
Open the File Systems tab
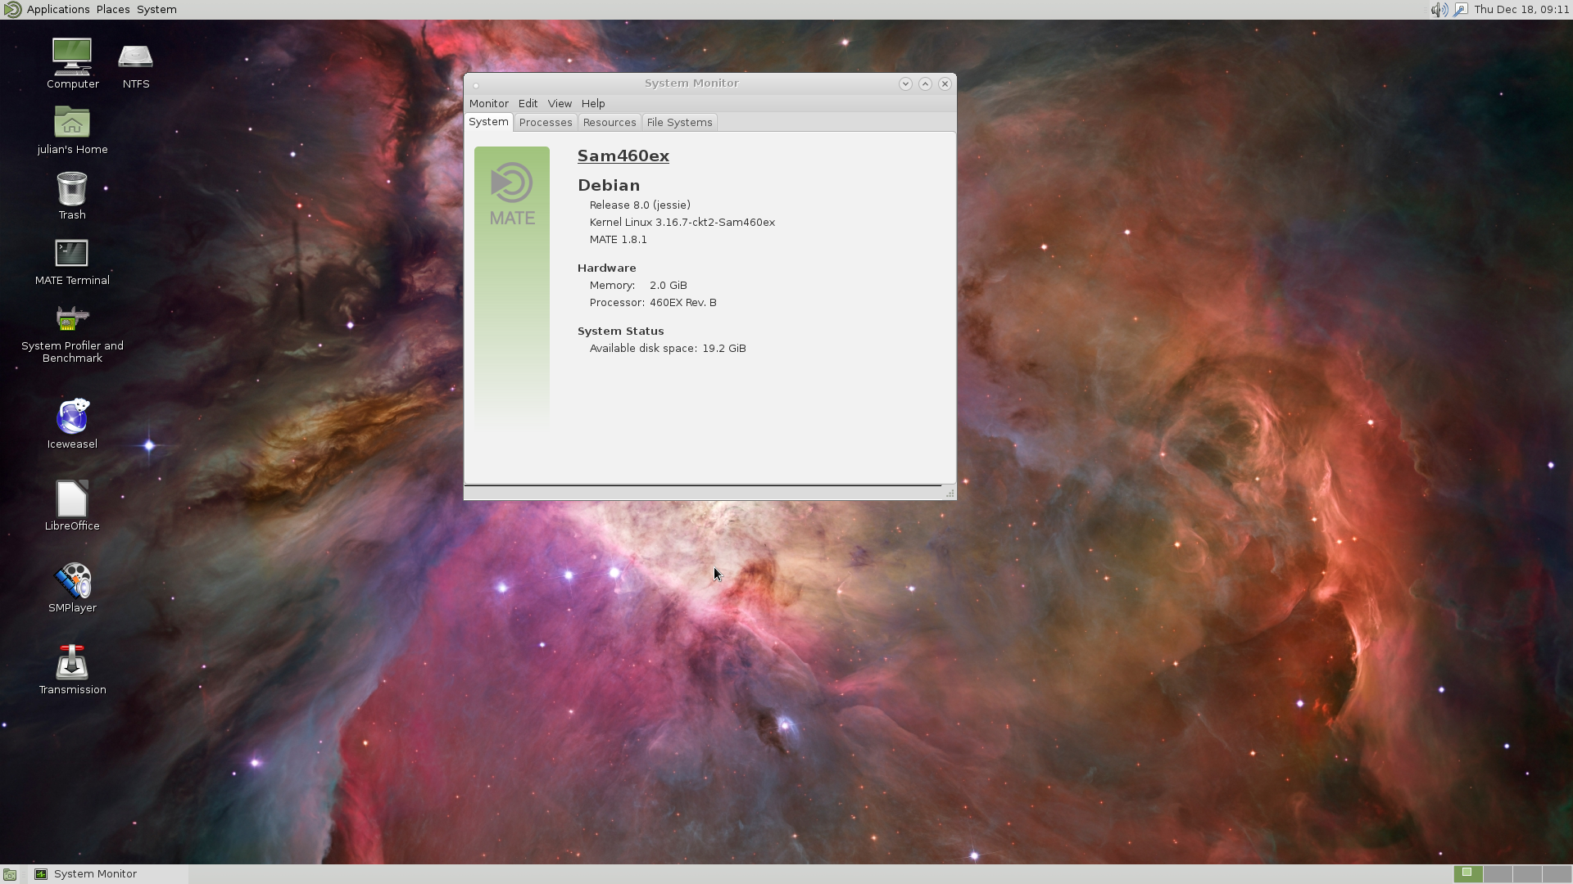679,123
